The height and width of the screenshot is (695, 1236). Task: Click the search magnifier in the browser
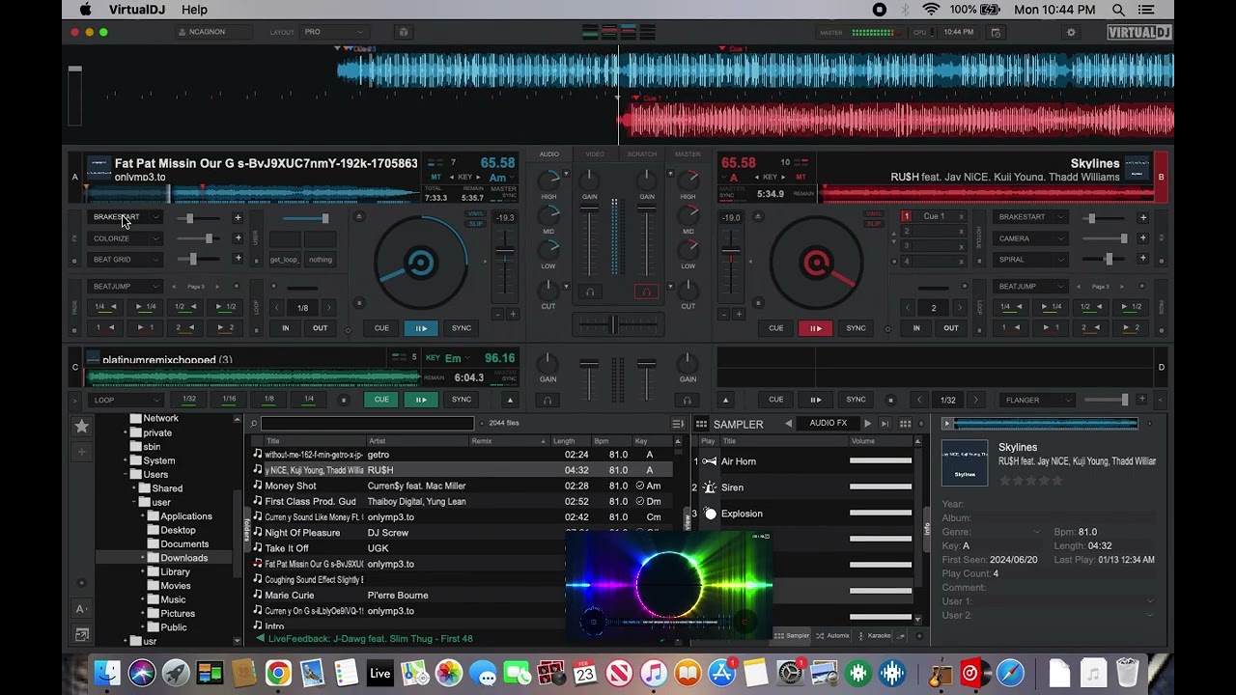coord(254,423)
